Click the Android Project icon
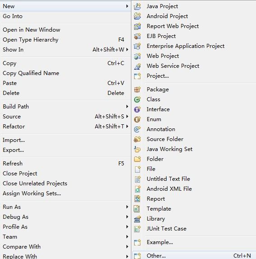 [137, 16]
